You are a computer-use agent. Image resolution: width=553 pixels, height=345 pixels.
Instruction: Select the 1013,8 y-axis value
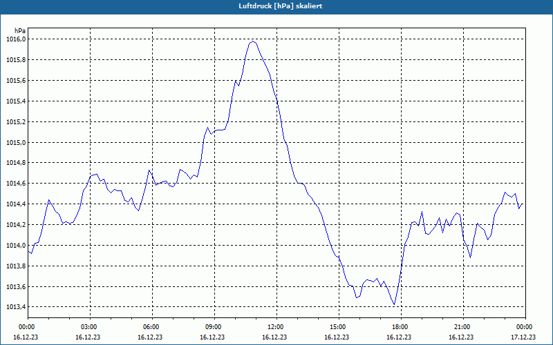point(16,266)
